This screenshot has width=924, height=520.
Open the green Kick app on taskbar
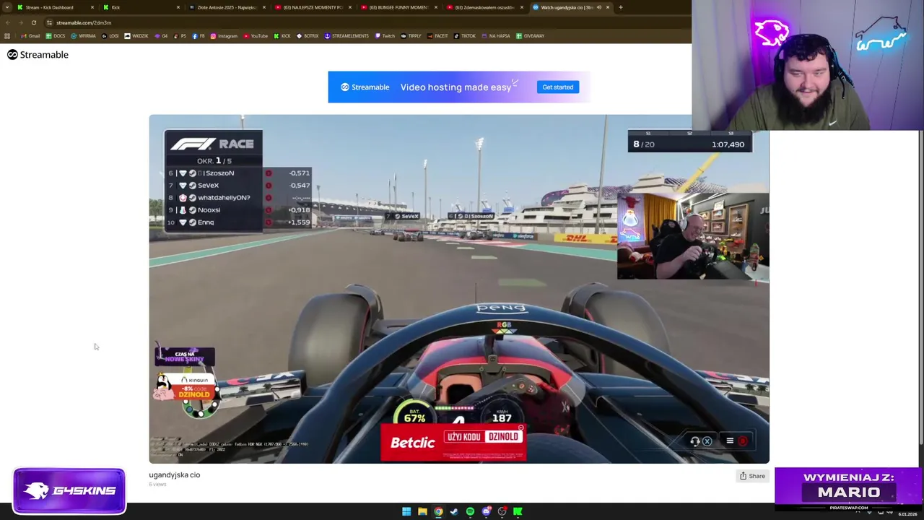tap(518, 511)
